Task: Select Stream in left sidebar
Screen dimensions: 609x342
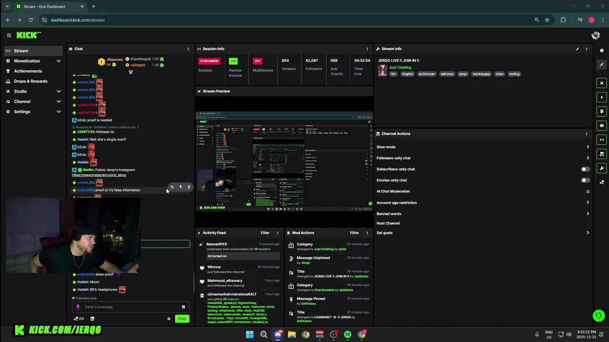Action: (33, 51)
